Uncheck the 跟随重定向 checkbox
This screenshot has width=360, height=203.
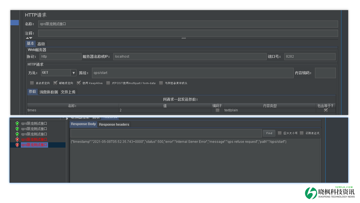(x=55, y=83)
